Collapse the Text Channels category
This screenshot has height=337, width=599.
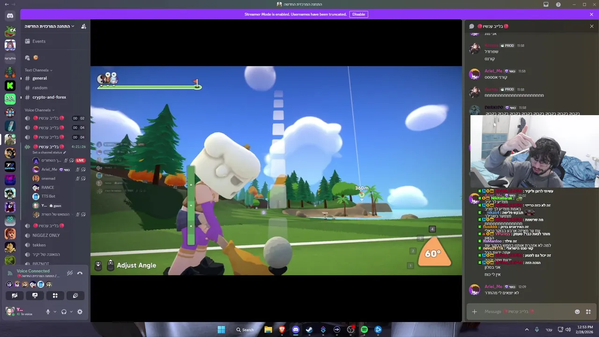click(x=38, y=70)
